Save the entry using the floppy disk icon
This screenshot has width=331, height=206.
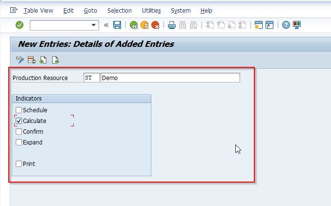117,25
